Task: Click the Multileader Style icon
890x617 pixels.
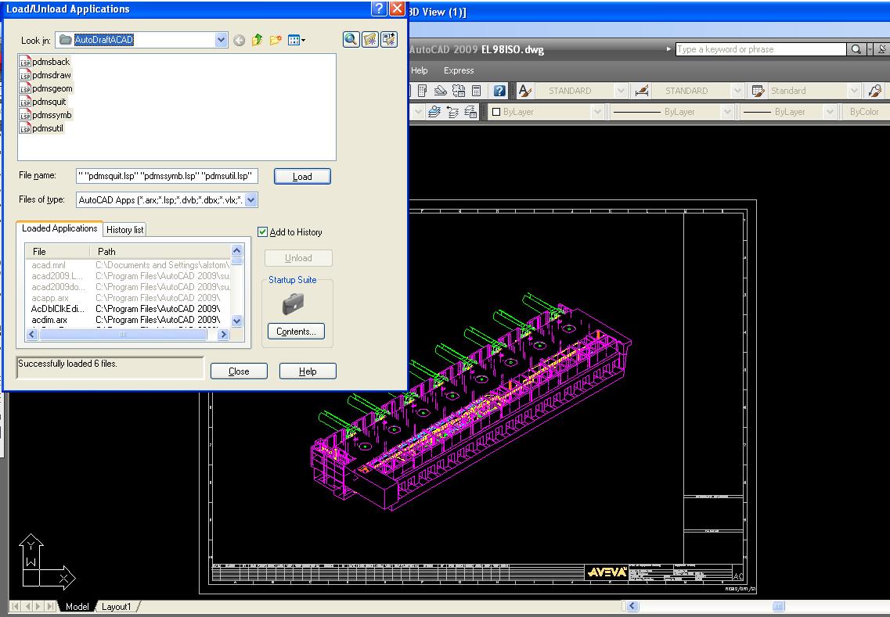Action: 874,91
